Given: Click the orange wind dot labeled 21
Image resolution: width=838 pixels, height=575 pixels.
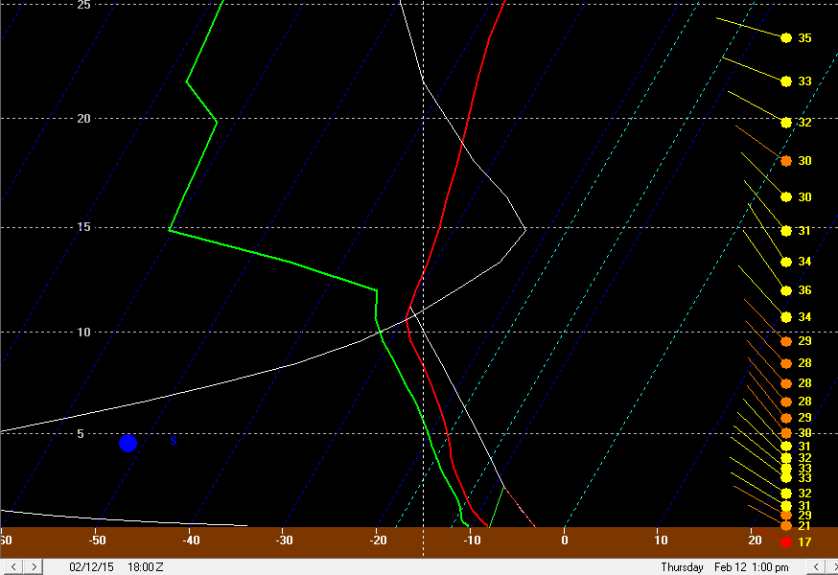Looking at the screenshot, I should pyautogui.click(x=786, y=526).
